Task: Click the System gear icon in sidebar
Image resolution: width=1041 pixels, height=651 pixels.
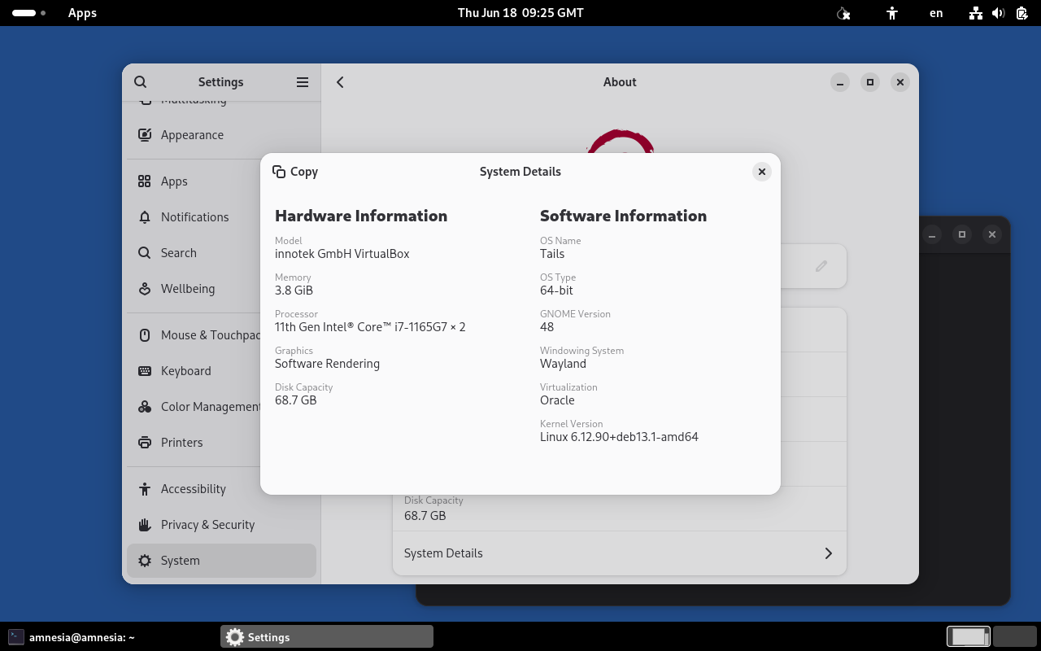Action: [145, 561]
